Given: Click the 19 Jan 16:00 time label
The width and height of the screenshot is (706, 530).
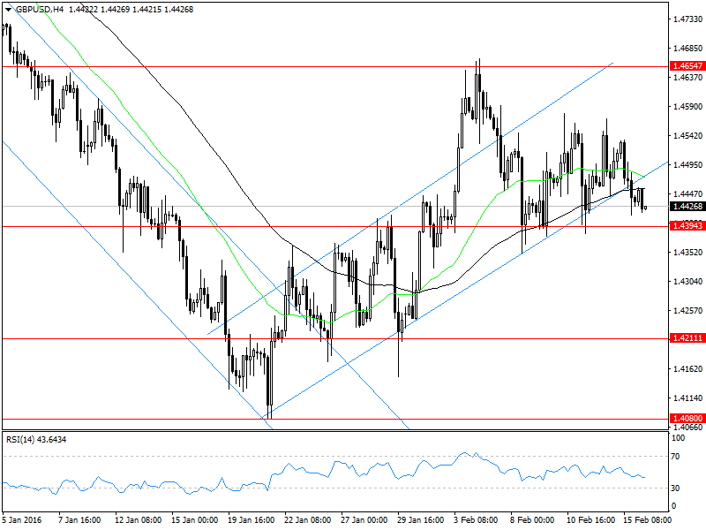Looking at the screenshot, I should coord(252,520).
